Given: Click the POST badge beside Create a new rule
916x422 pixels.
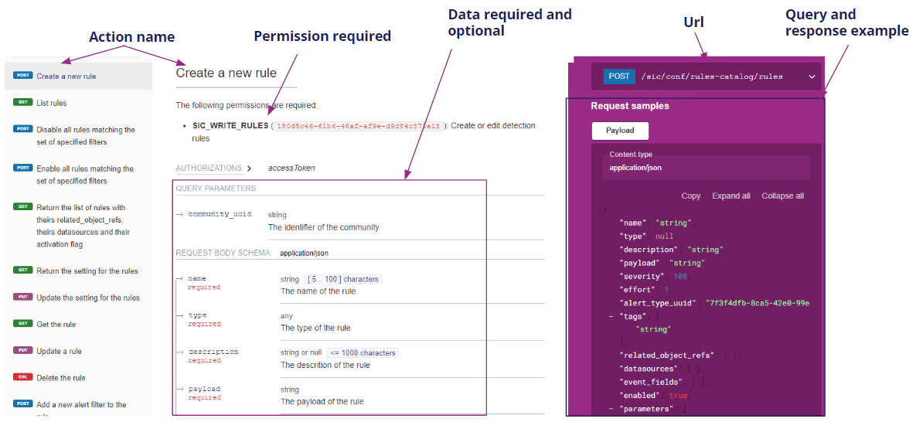Looking at the screenshot, I should coord(23,76).
